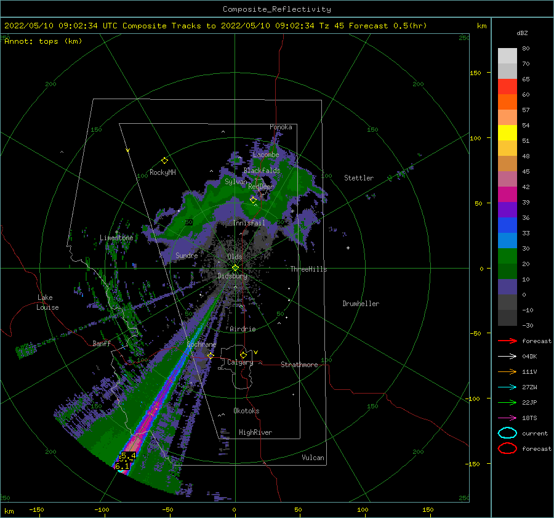This screenshot has width=554, height=518.
Task: Click the Limestone label
Action: click(x=116, y=238)
